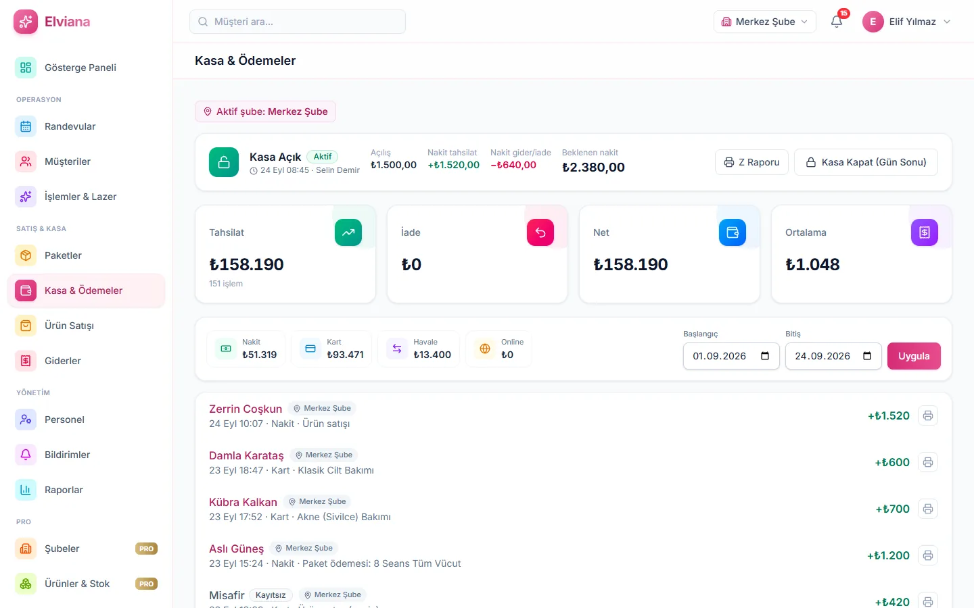Open Raporlar in the sidebar
The width and height of the screenshot is (974, 608).
point(87,490)
